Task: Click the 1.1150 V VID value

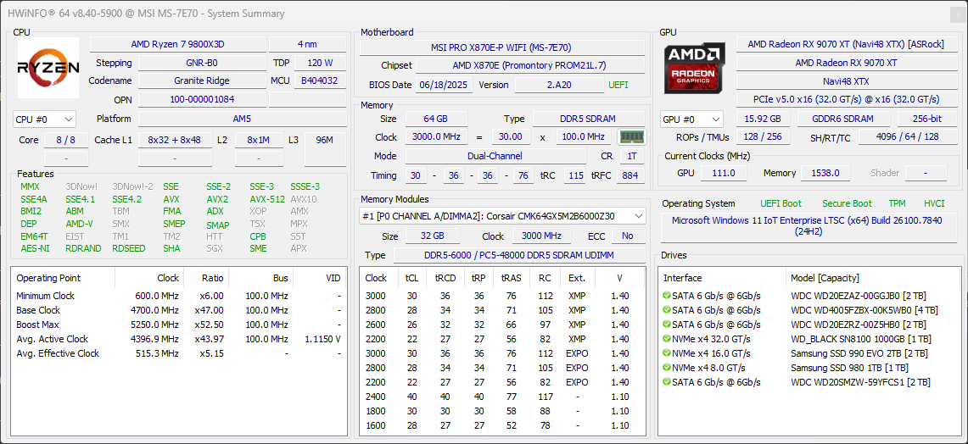Action: (323, 339)
